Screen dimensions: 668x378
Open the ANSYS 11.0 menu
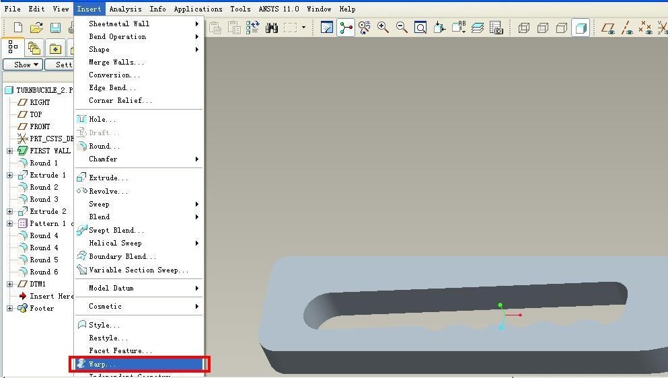point(279,9)
